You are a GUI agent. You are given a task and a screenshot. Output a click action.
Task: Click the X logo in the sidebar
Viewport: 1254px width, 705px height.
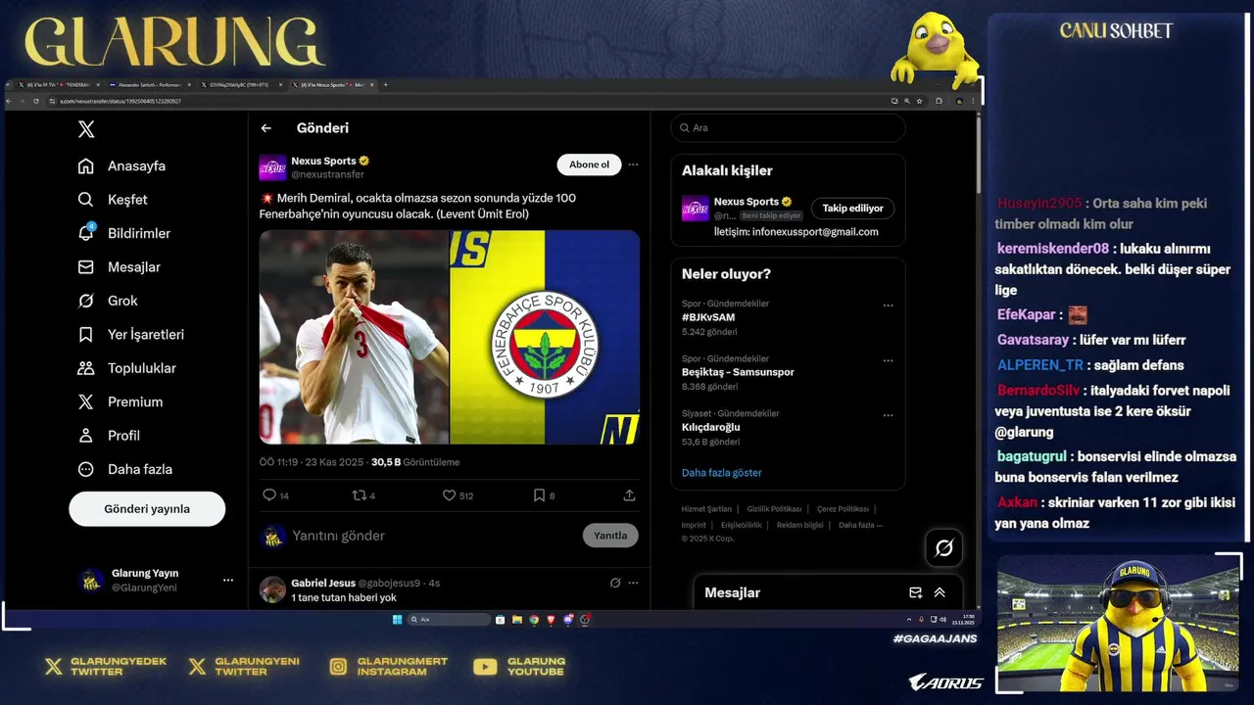[86, 129]
